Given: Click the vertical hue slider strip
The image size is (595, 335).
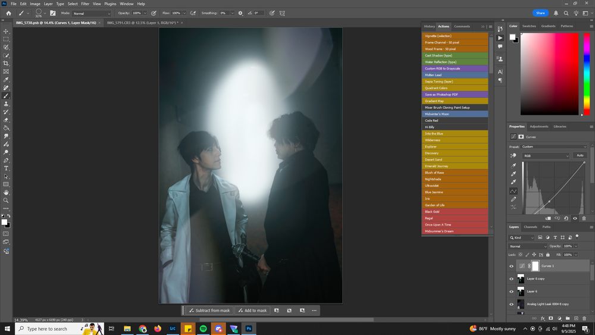Looking at the screenshot, I should pyautogui.click(x=587, y=74).
